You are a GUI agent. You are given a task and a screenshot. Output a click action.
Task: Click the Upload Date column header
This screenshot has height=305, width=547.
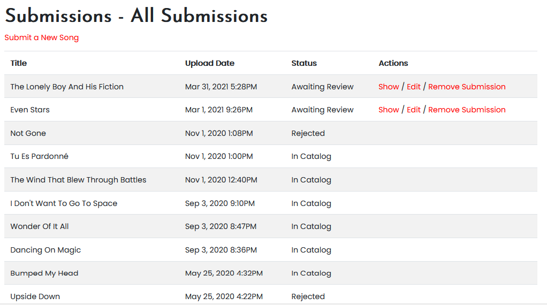210,63
